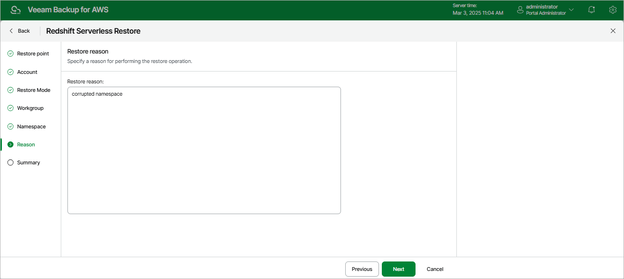The width and height of the screenshot is (624, 279).
Task: Click inside the Restore reason text area
Action: [x=204, y=150]
